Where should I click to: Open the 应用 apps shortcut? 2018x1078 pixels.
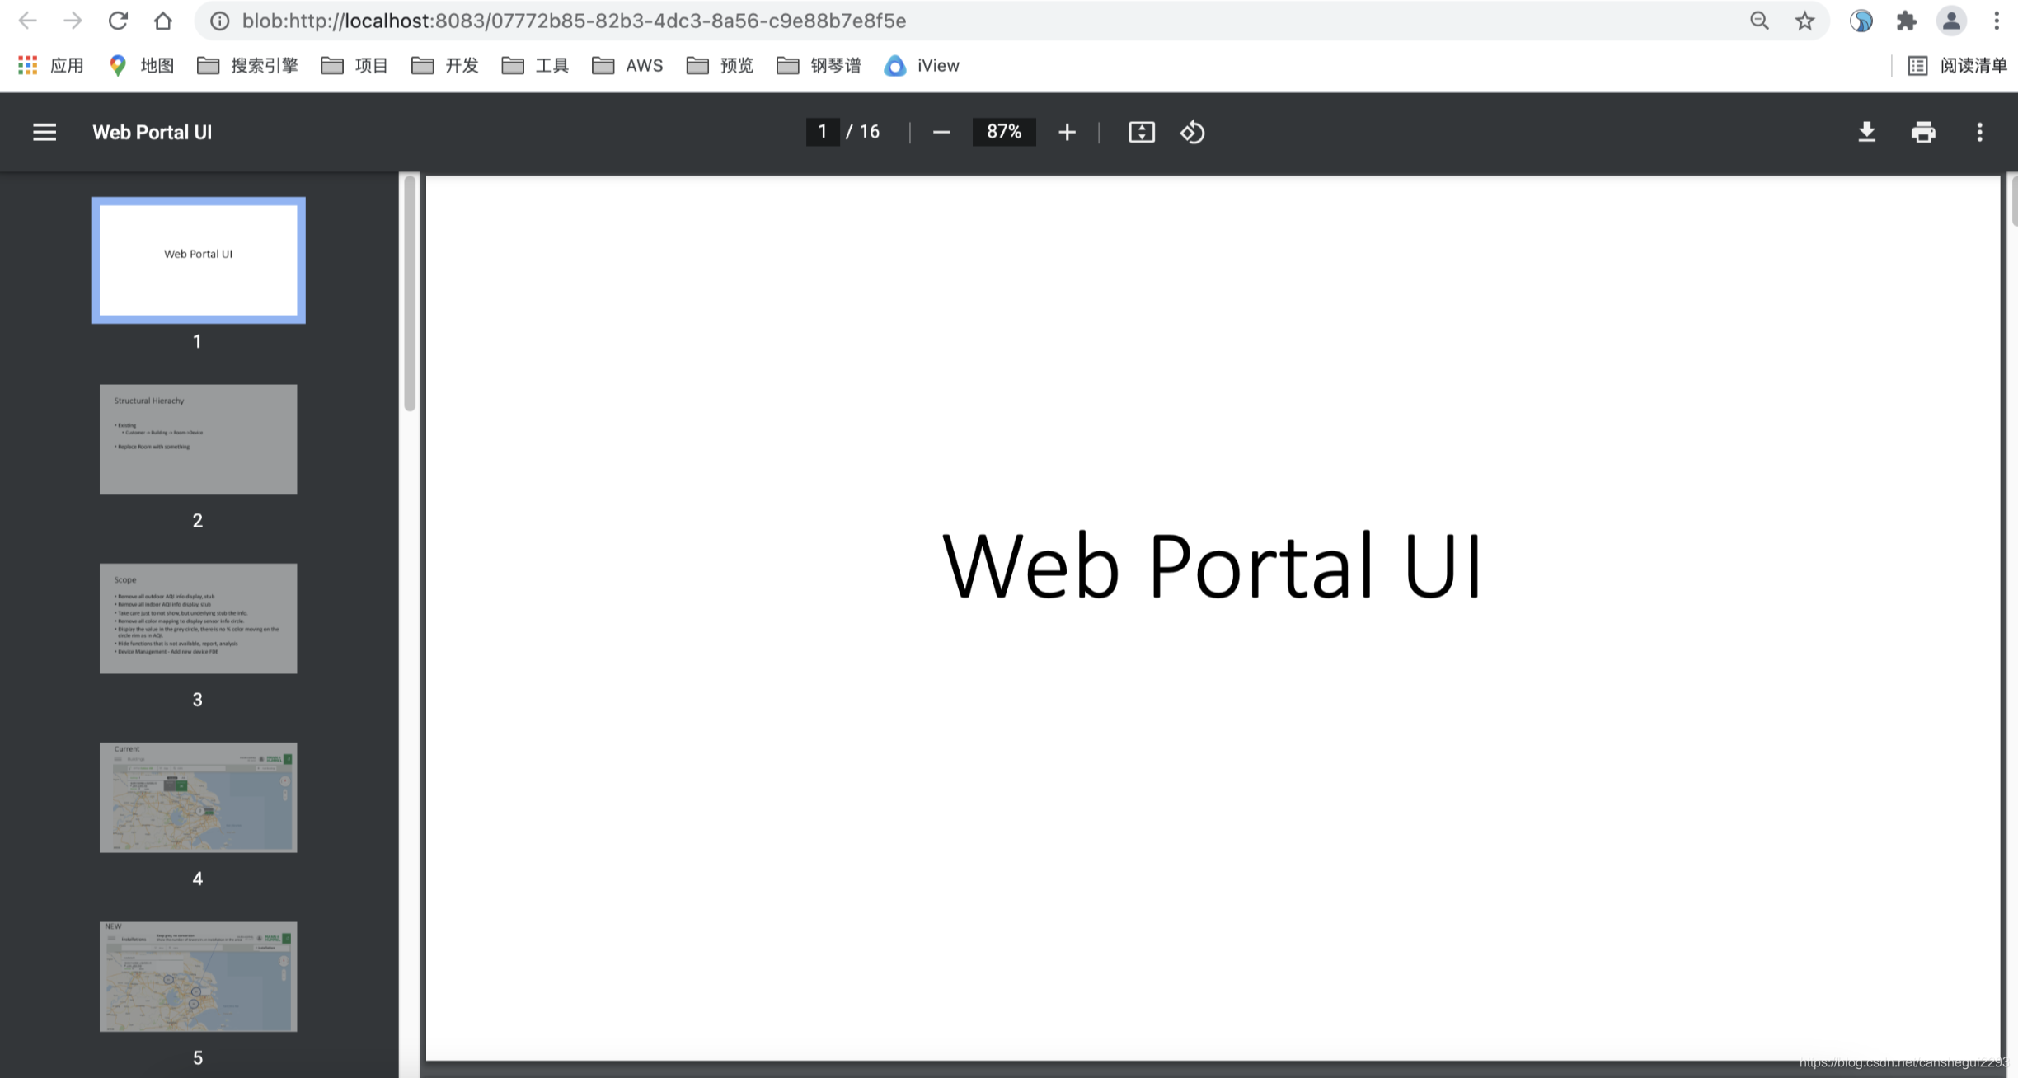pos(50,65)
